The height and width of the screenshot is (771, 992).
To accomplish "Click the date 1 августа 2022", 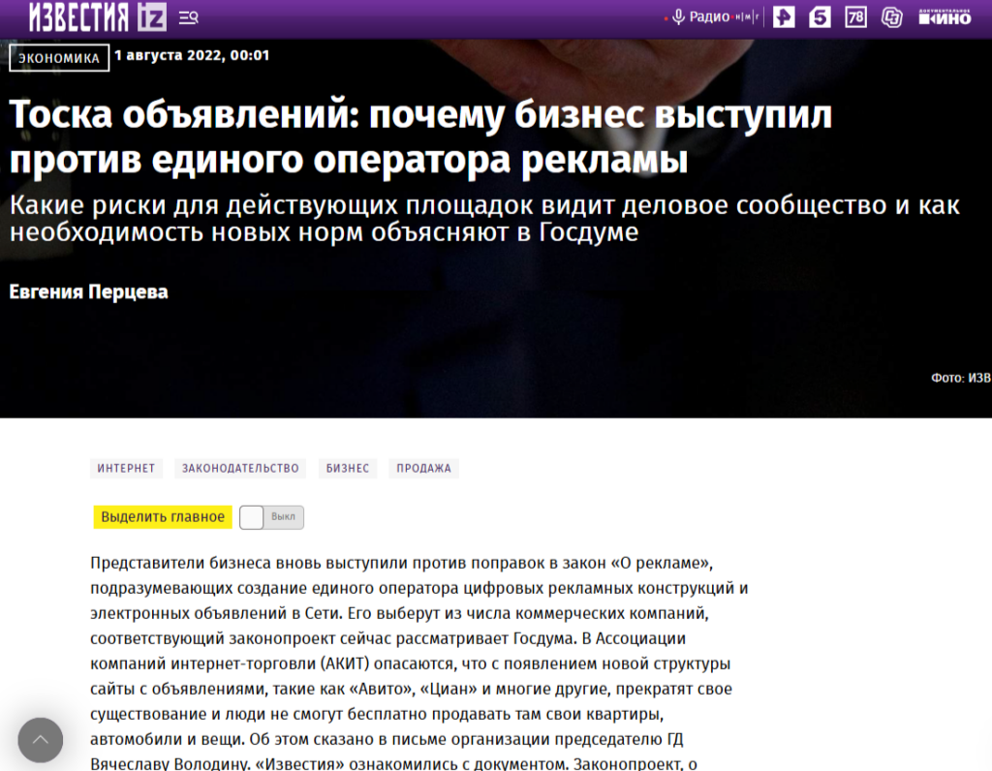I will click(x=192, y=55).
